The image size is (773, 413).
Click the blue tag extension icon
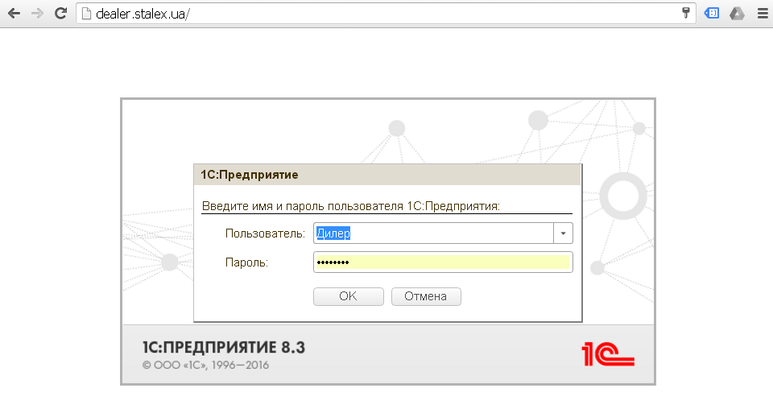pos(712,13)
